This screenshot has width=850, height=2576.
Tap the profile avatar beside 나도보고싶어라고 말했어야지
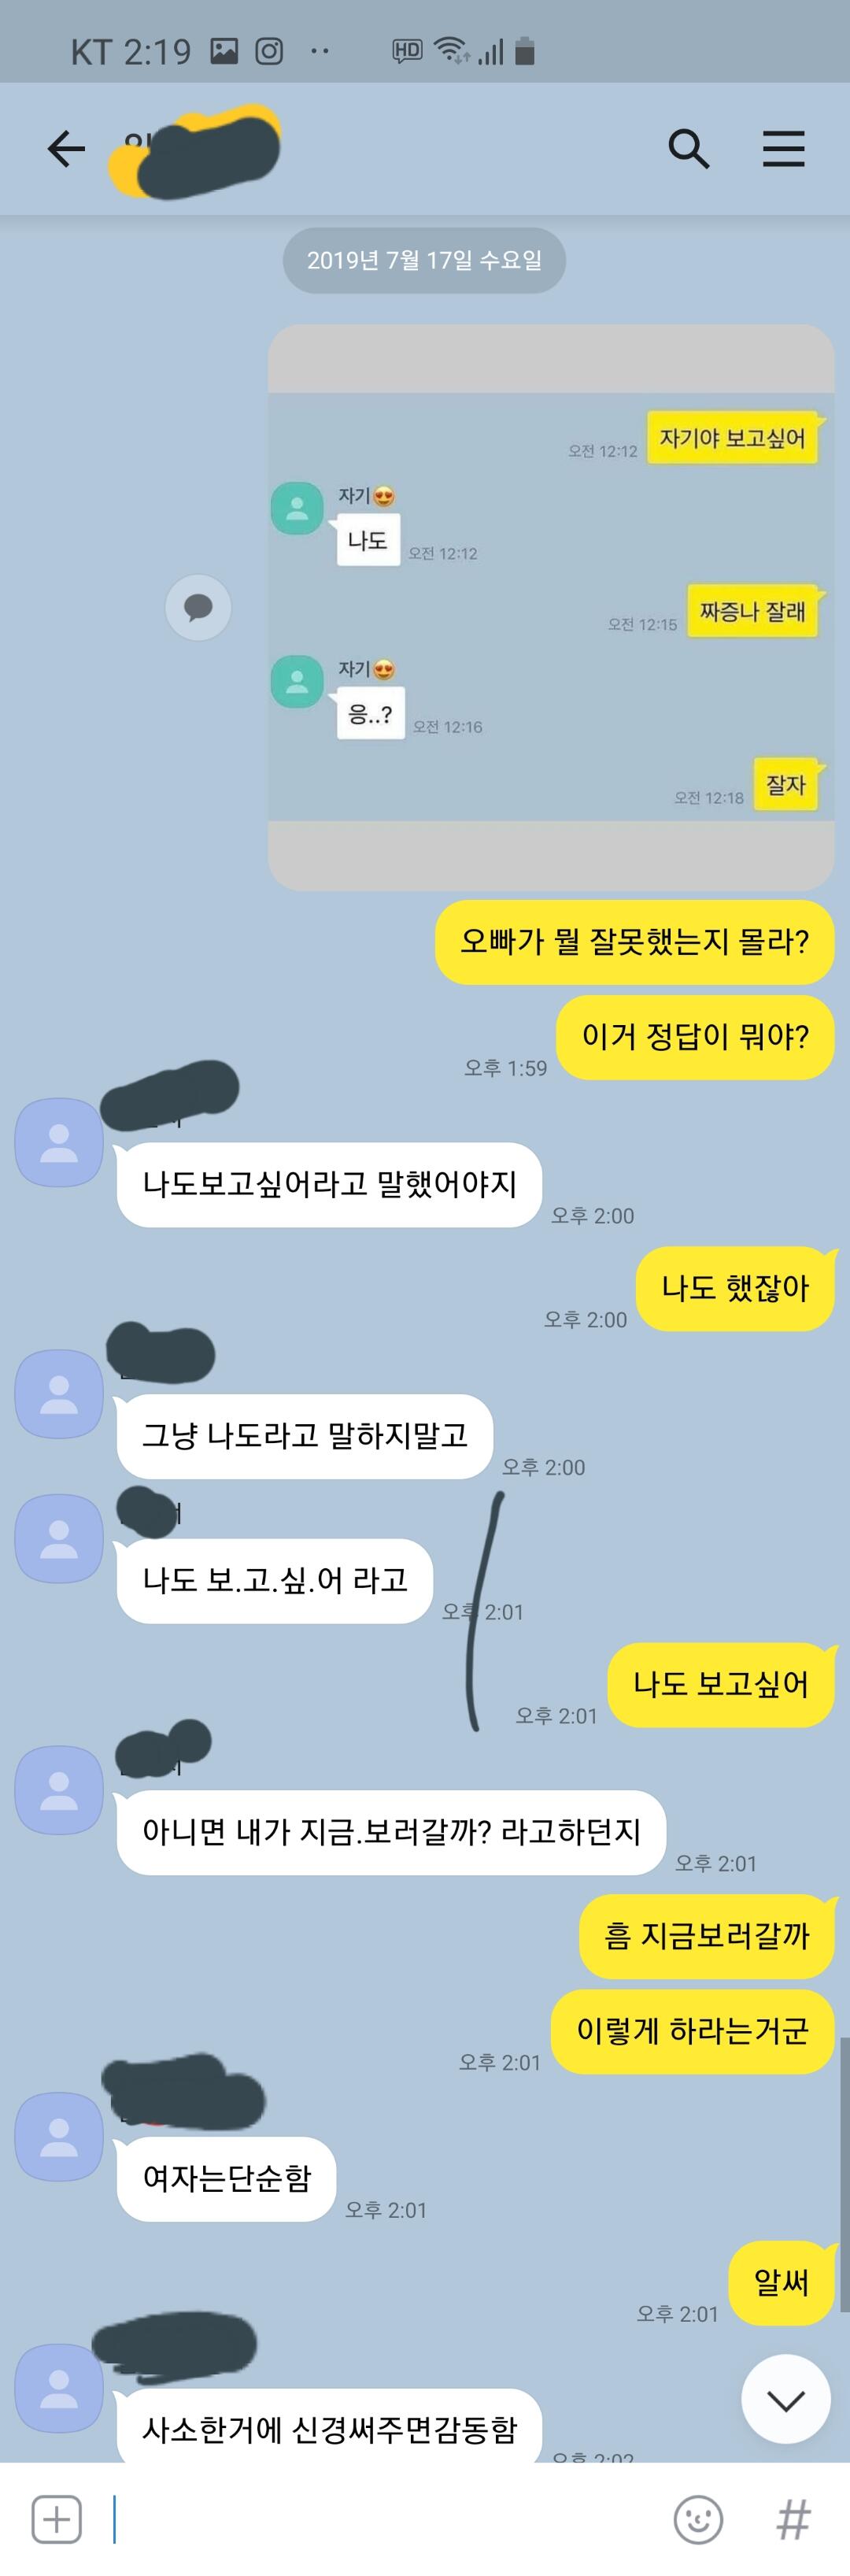point(58,1142)
